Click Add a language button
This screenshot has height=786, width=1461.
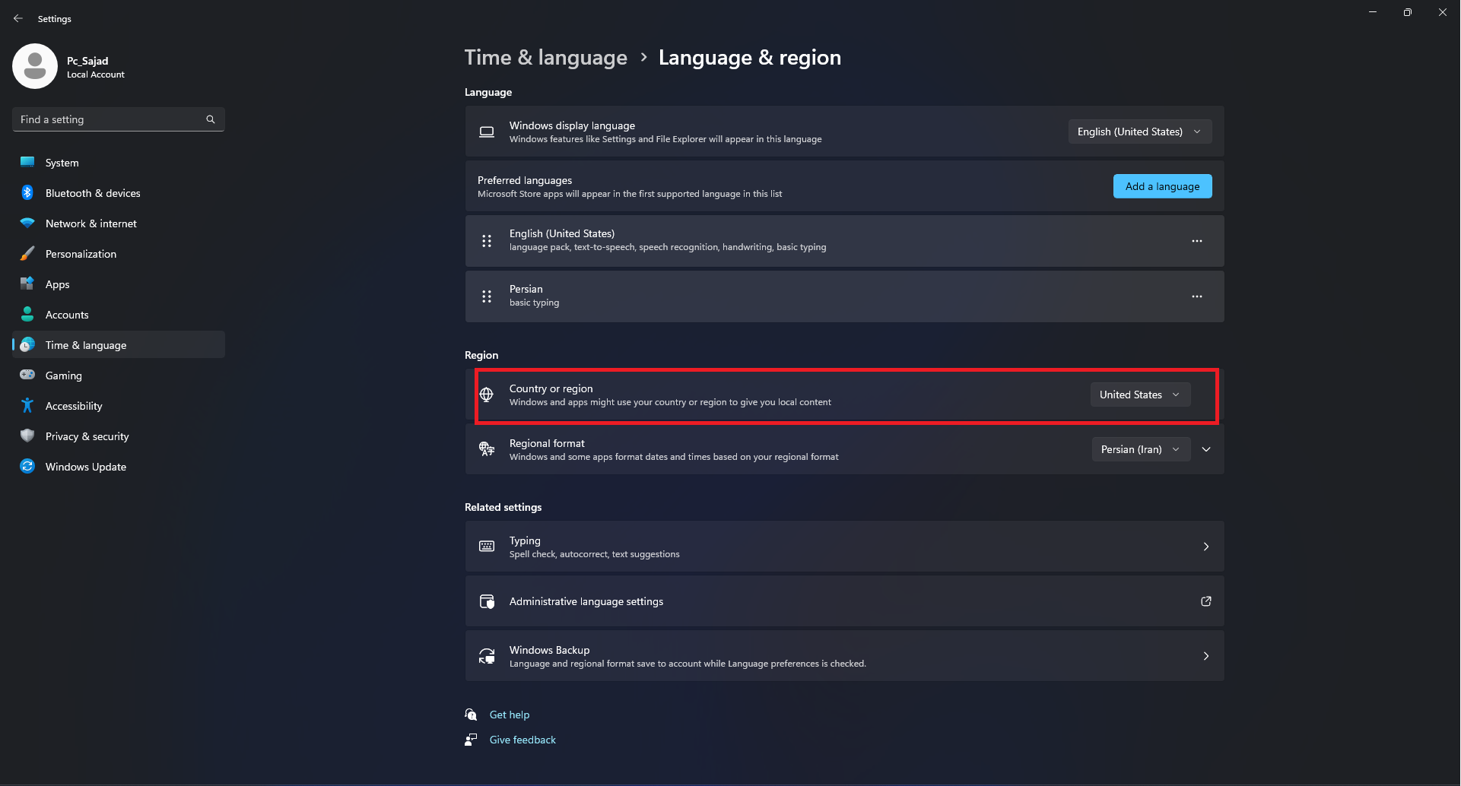point(1162,186)
